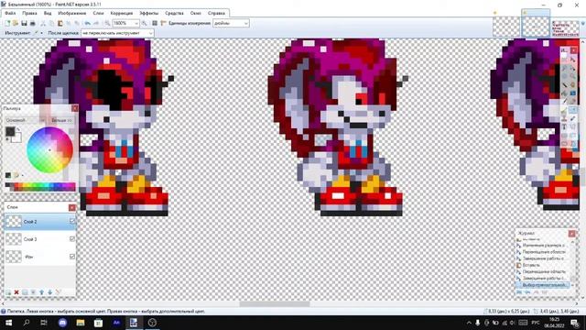This screenshot has height=330, width=586.
Task: Cut selection using scissors icon
Action: point(43,23)
